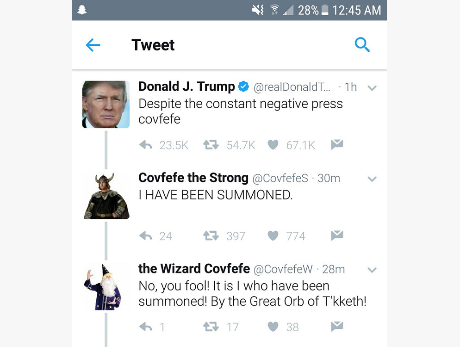Image resolution: width=460 pixels, height=347 pixels.
Task: Reply to Covfefe the Strong's tweet
Action: (x=146, y=236)
